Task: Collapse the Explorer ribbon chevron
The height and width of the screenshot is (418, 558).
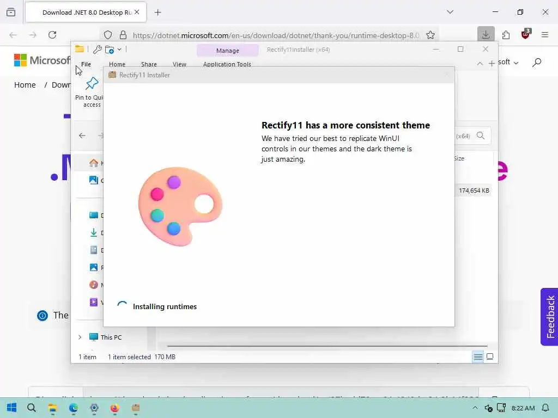Action: (480, 63)
